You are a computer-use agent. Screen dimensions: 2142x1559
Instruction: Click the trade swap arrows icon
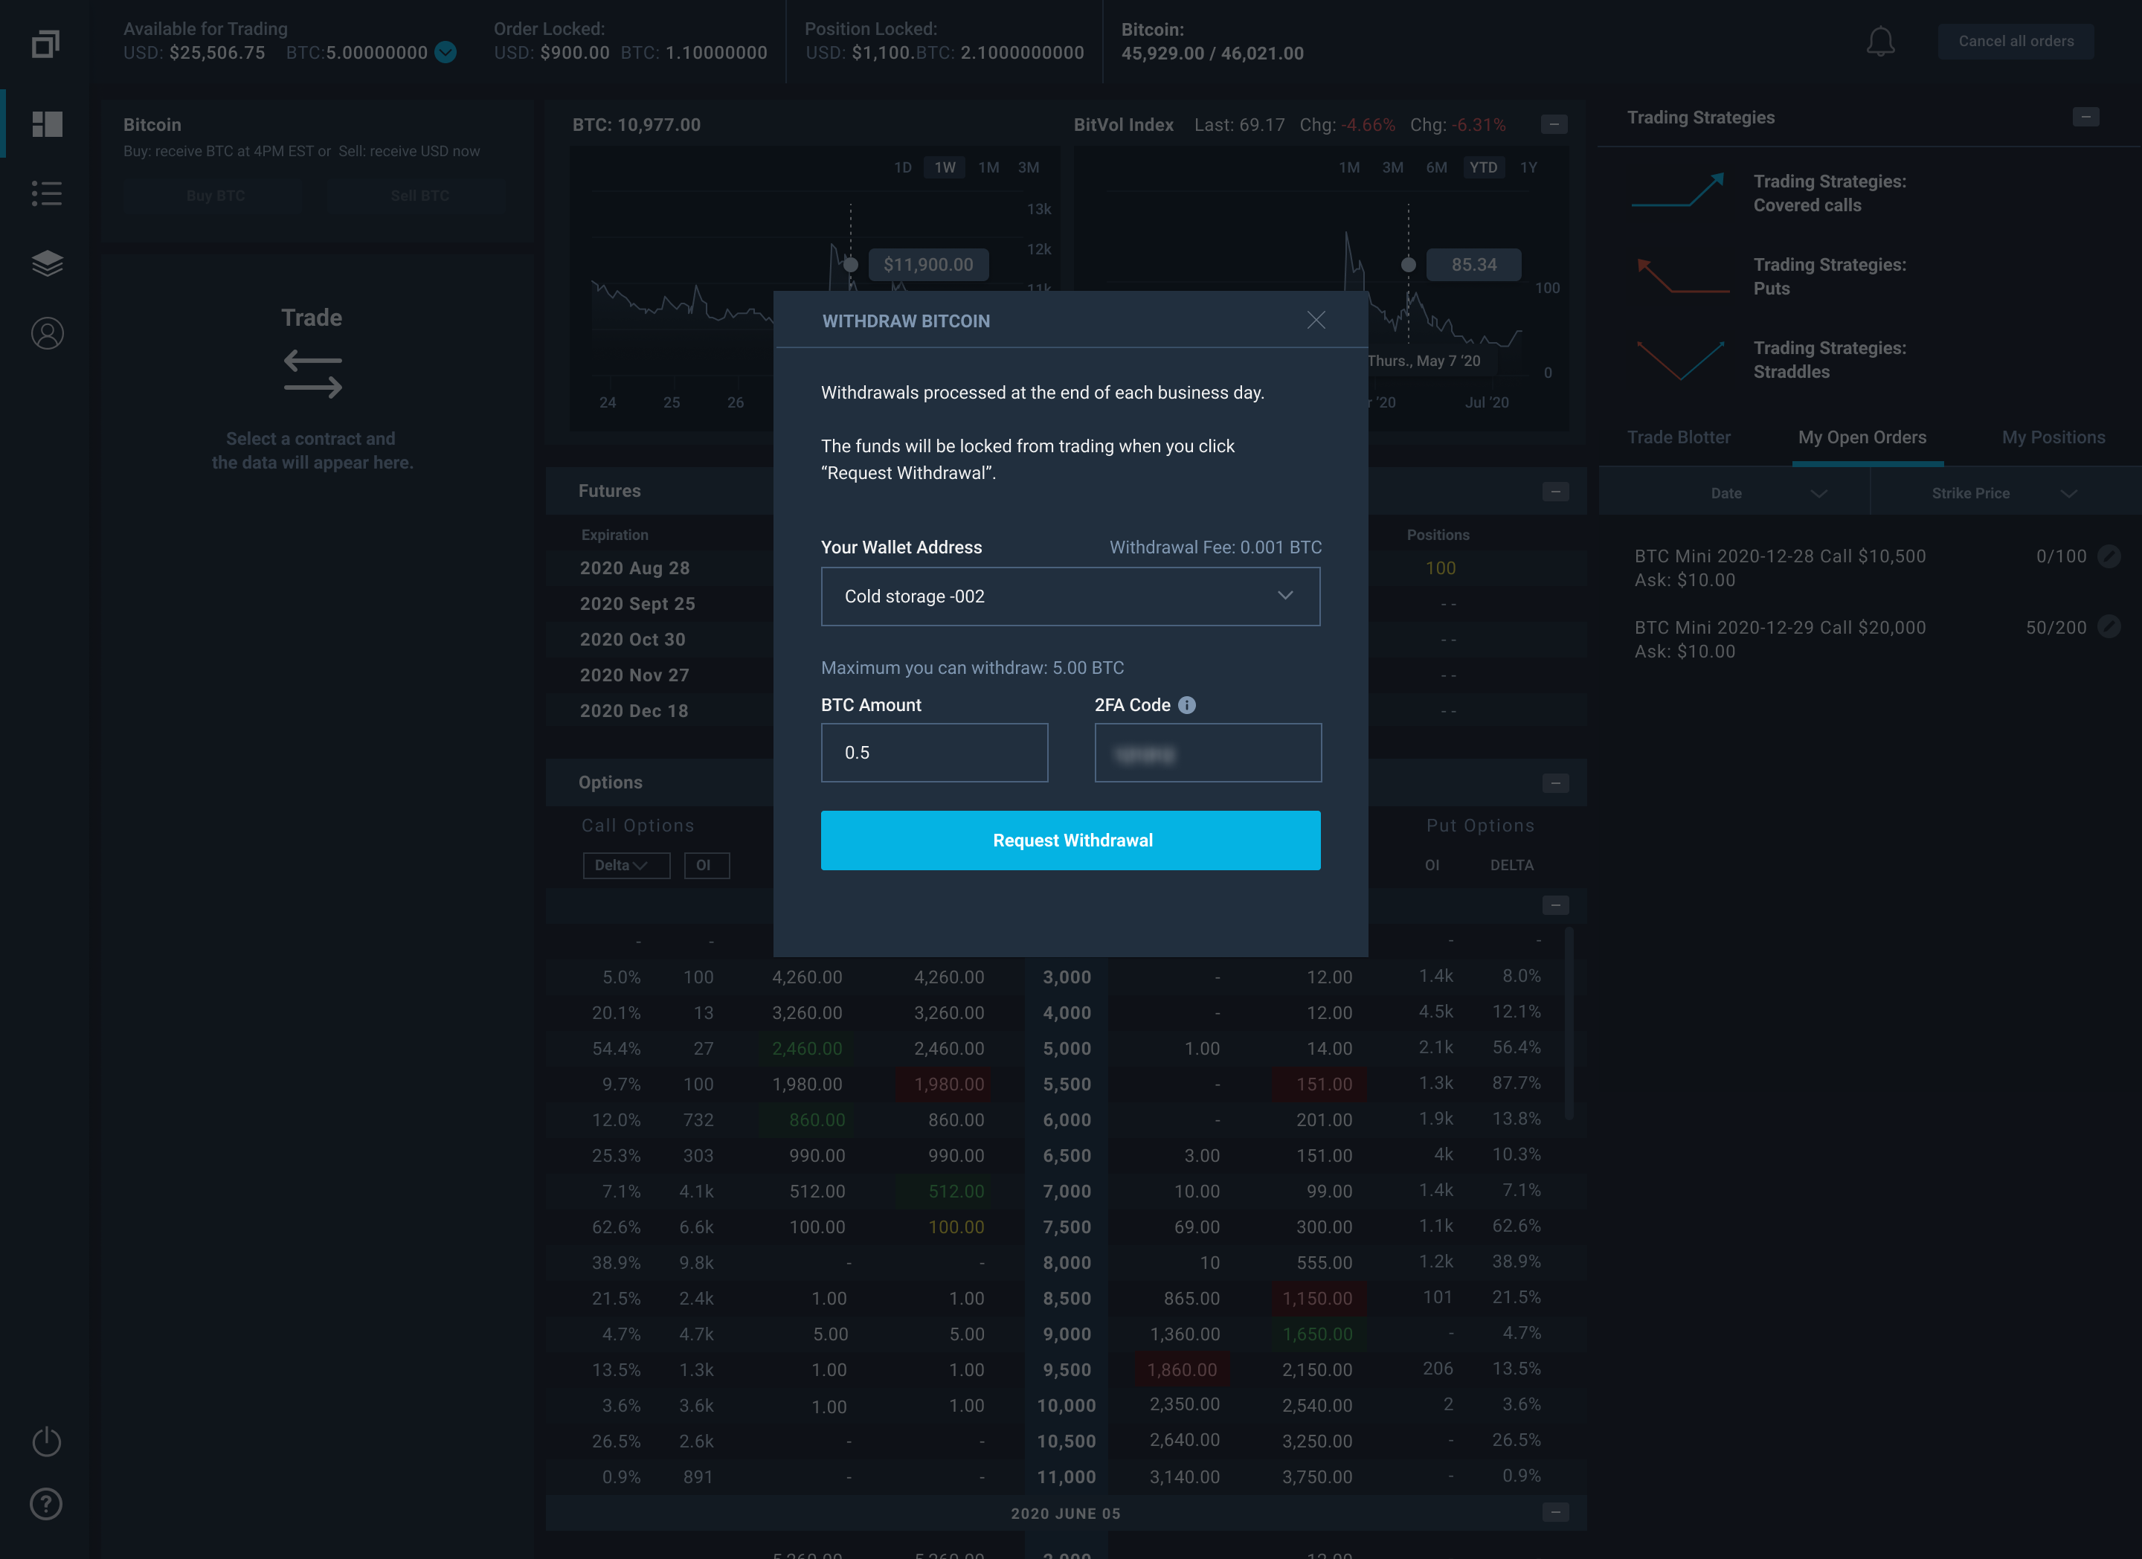(312, 374)
